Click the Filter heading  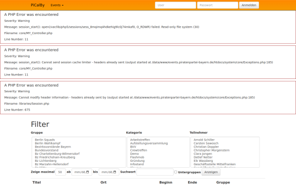point(40,124)
